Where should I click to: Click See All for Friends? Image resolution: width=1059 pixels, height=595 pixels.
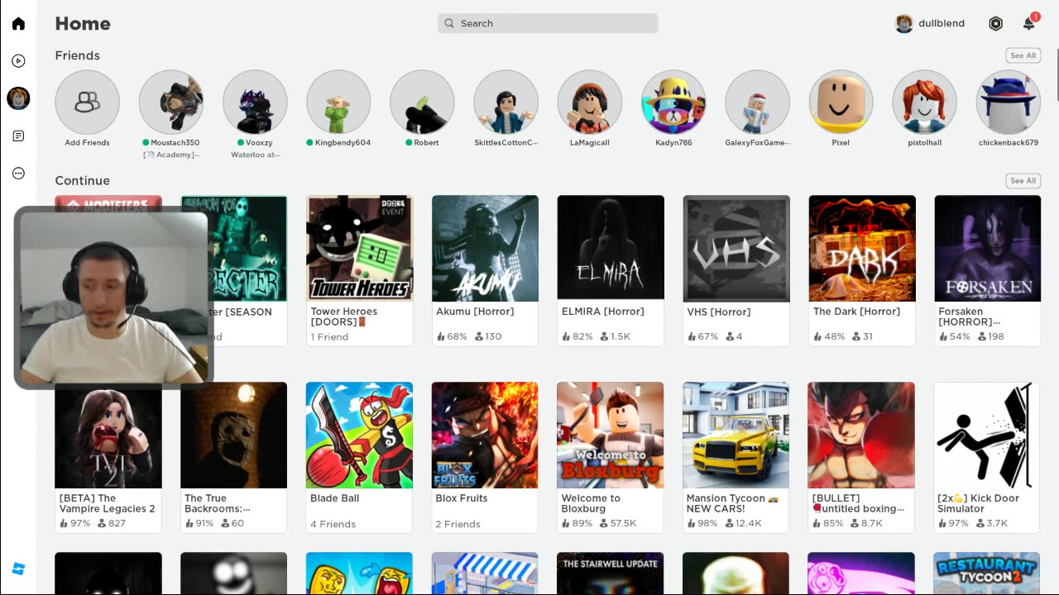coord(1023,55)
